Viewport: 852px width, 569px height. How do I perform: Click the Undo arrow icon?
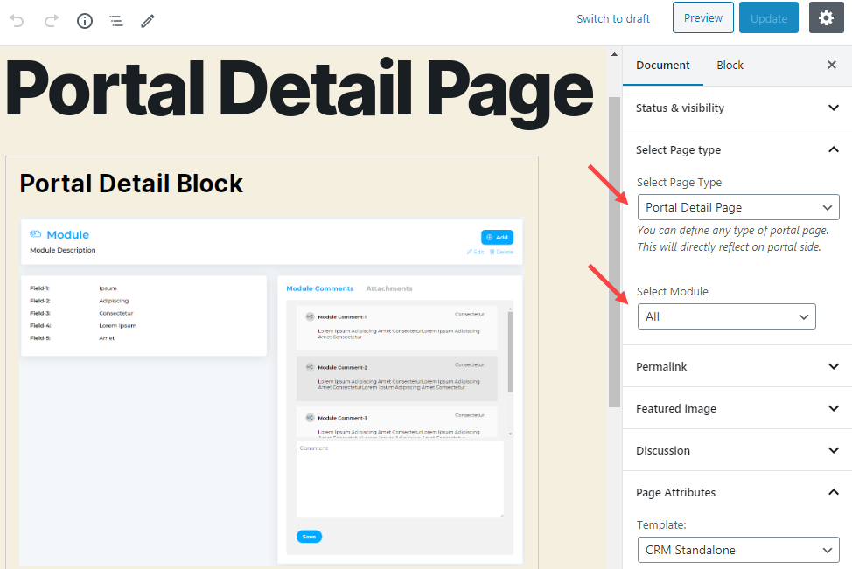click(x=17, y=20)
